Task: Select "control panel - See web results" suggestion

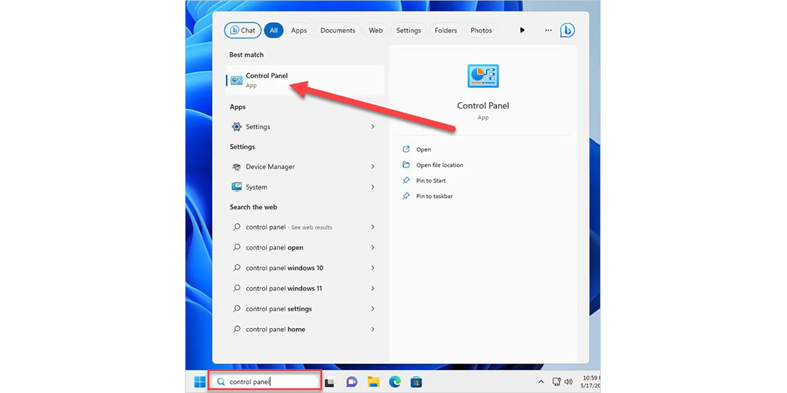Action: tap(305, 227)
